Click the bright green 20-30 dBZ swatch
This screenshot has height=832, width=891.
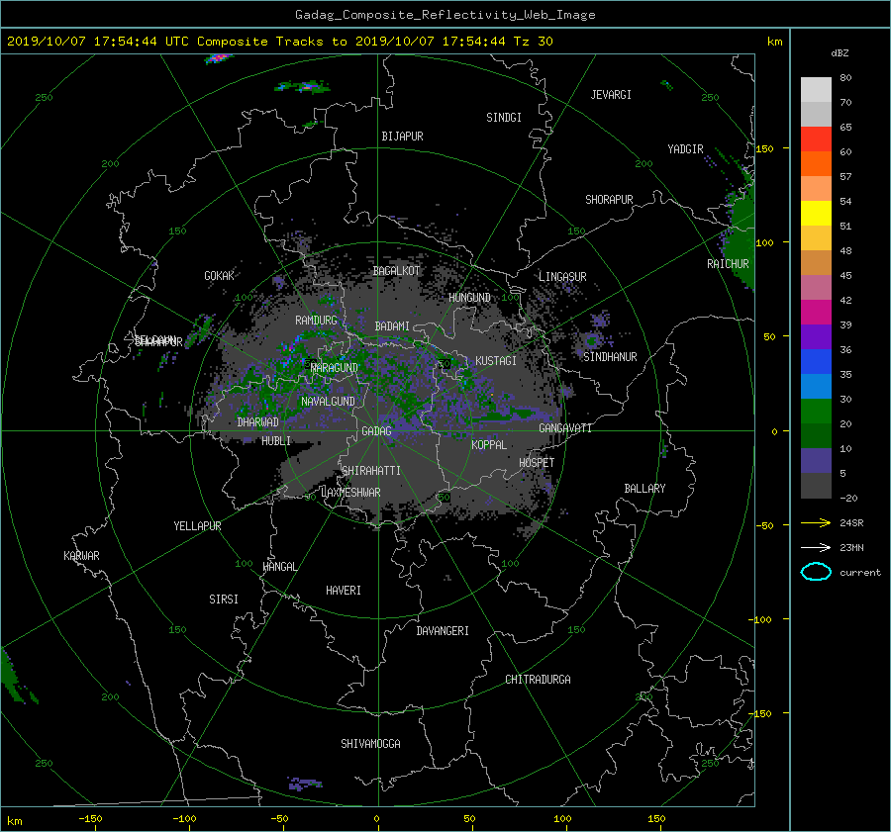click(816, 412)
